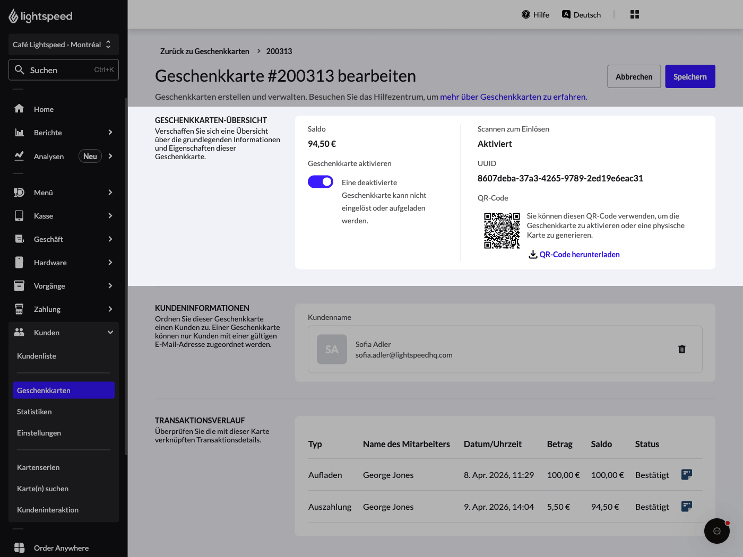This screenshot has width=743, height=557.
Task: Click UUID value 8607deba-37a3-4265-9789-2ed19e6eac31
Action: pos(560,178)
